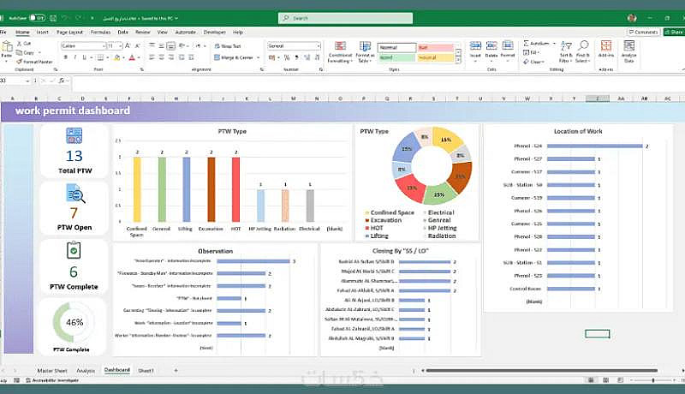The image size is (685, 394).
Task: Toggle Wrap Text
Action: 228,46
